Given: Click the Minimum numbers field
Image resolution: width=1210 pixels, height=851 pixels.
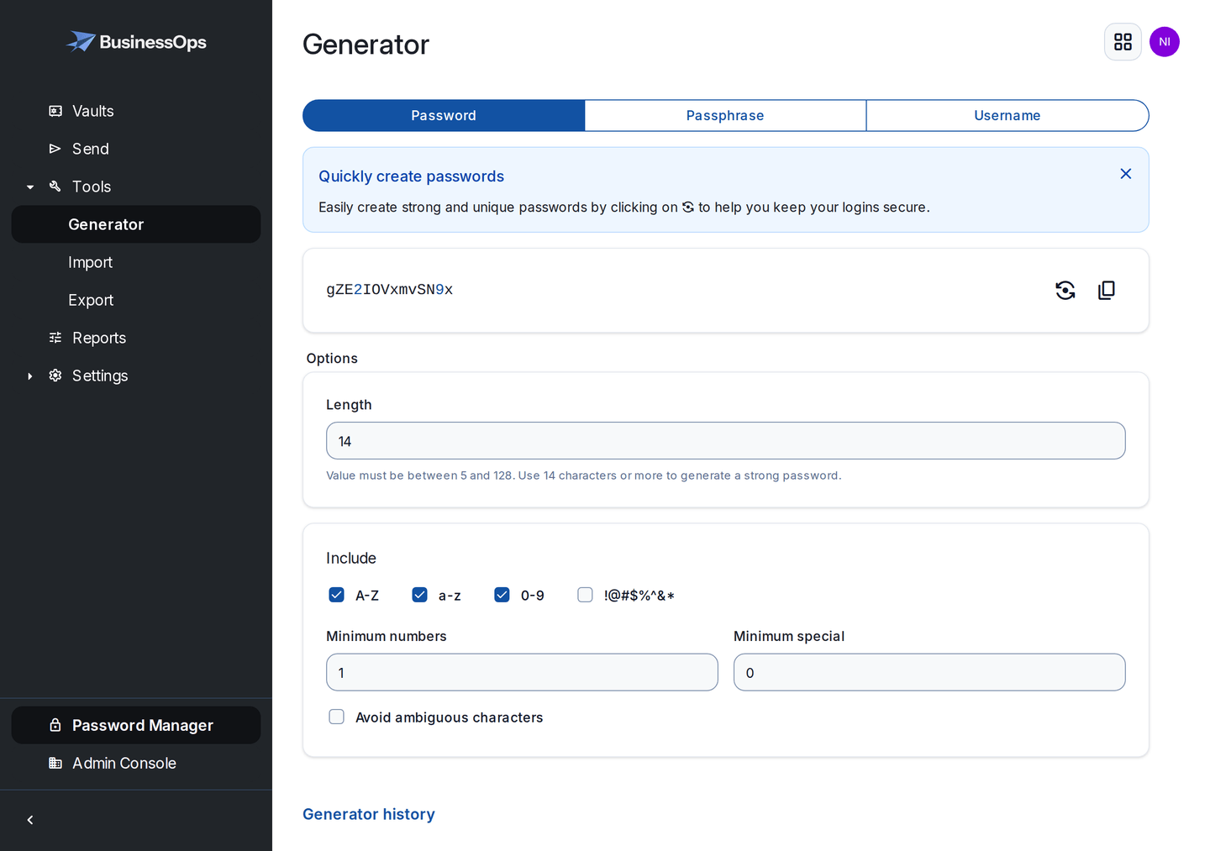Looking at the screenshot, I should tap(522, 672).
